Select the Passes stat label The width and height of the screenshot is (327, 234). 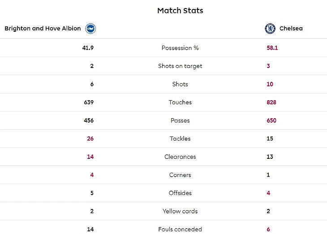(180, 120)
